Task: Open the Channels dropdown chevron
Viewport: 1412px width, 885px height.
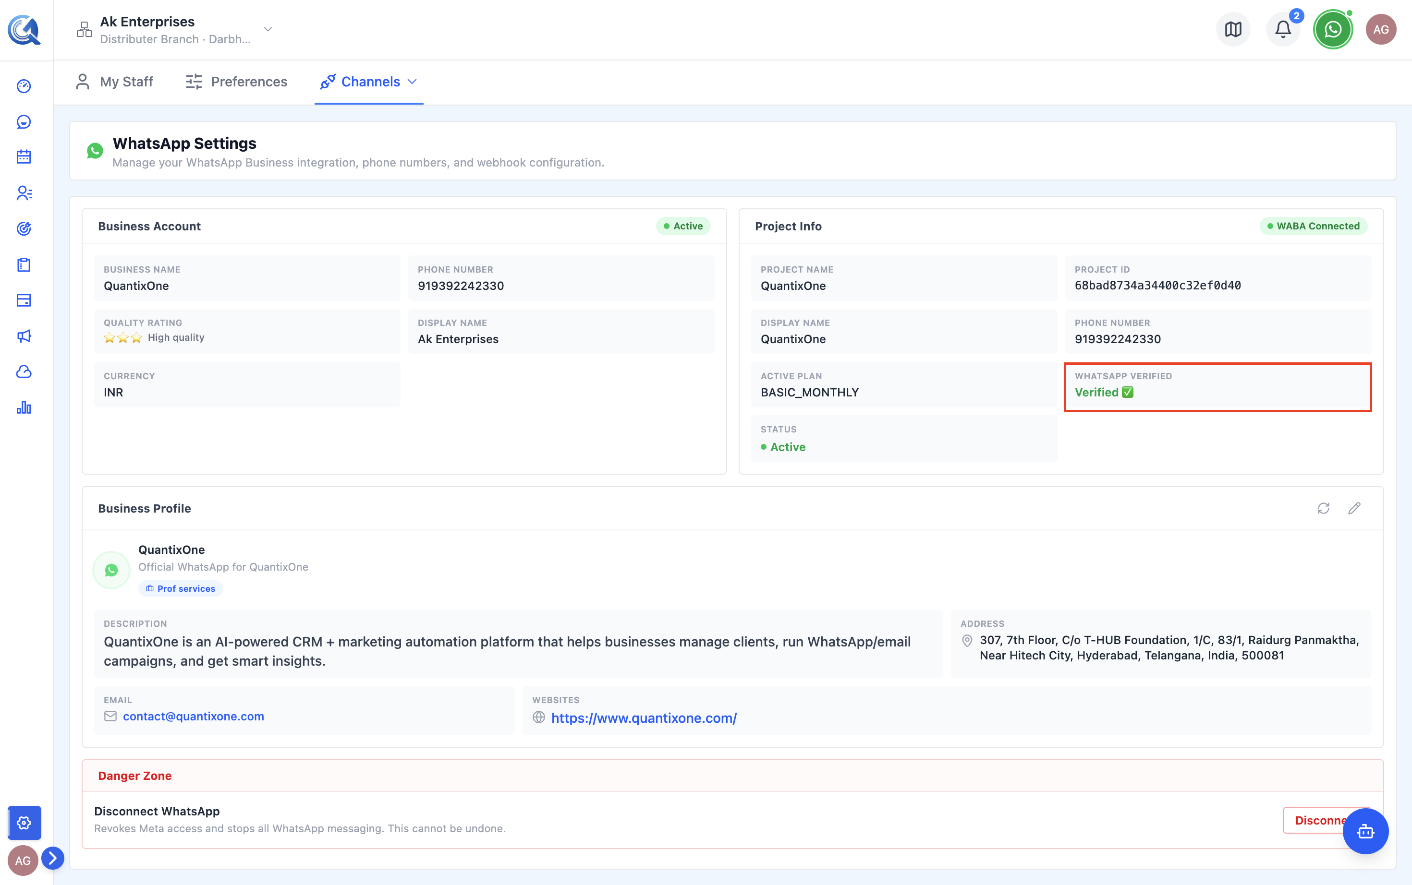Action: [412, 82]
